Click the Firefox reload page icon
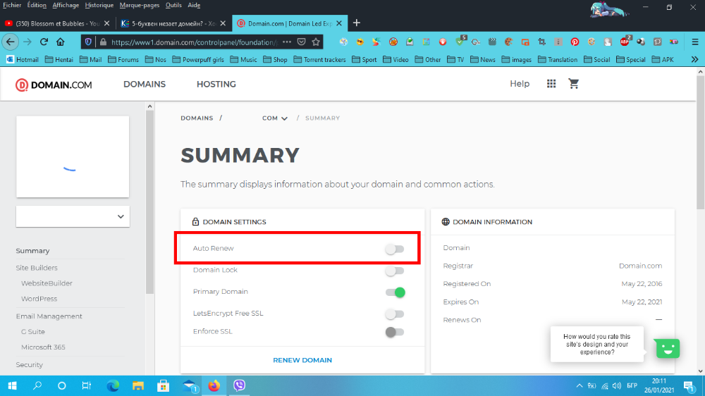 (44, 42)
